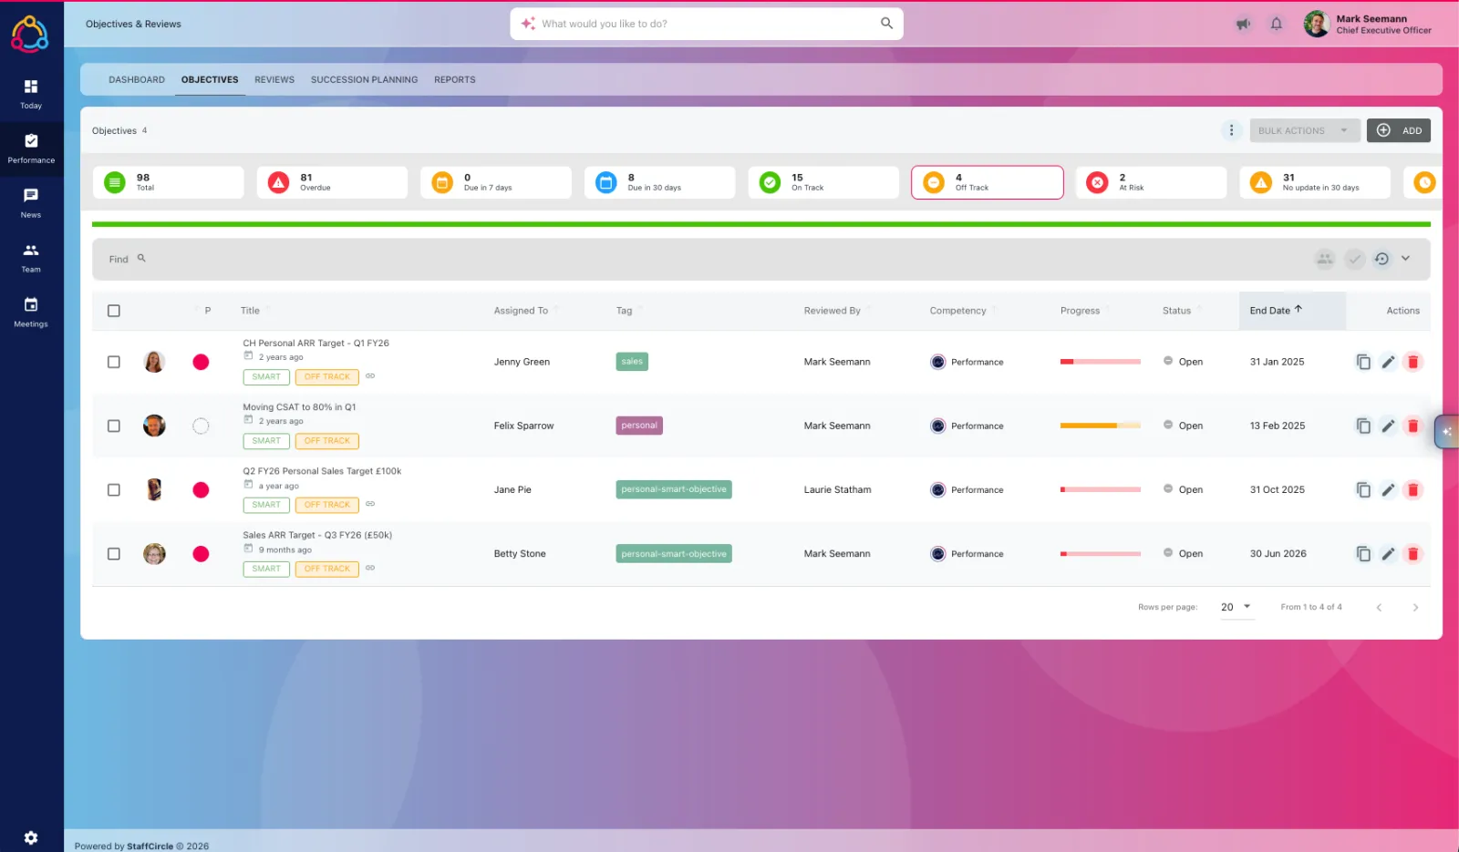The height and width of the screenshot is (852, 1459).
Task: Click the personal-smart-objective tag for Jane Pie
Action: (674, 489)
